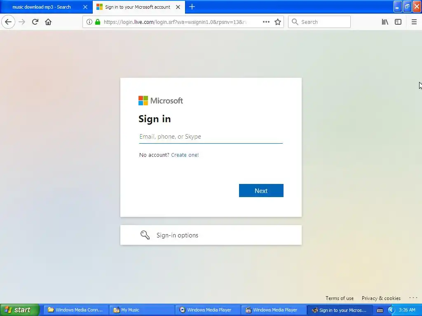The image size is (422, 316).
Task: Show site information icon in address bar
Action: pos(89,22)
